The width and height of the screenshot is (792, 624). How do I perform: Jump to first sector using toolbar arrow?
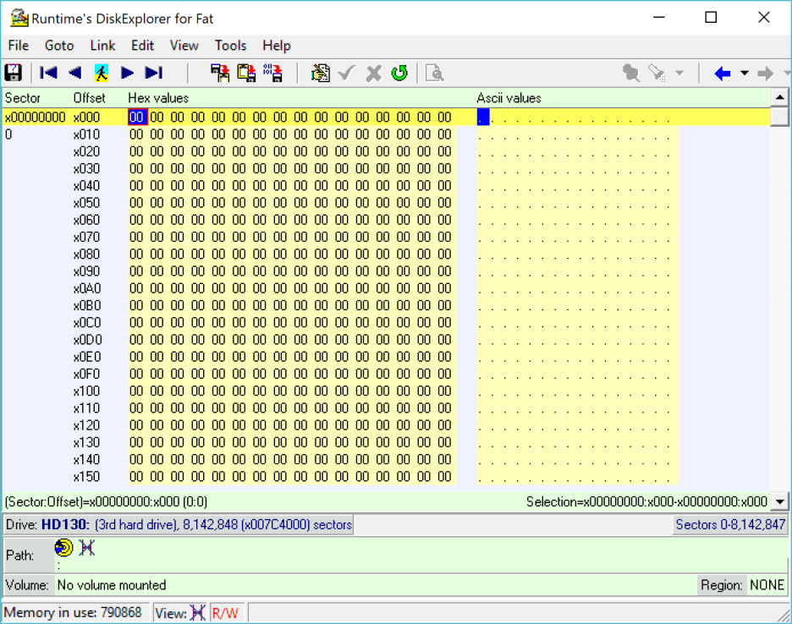pos(49,73)
